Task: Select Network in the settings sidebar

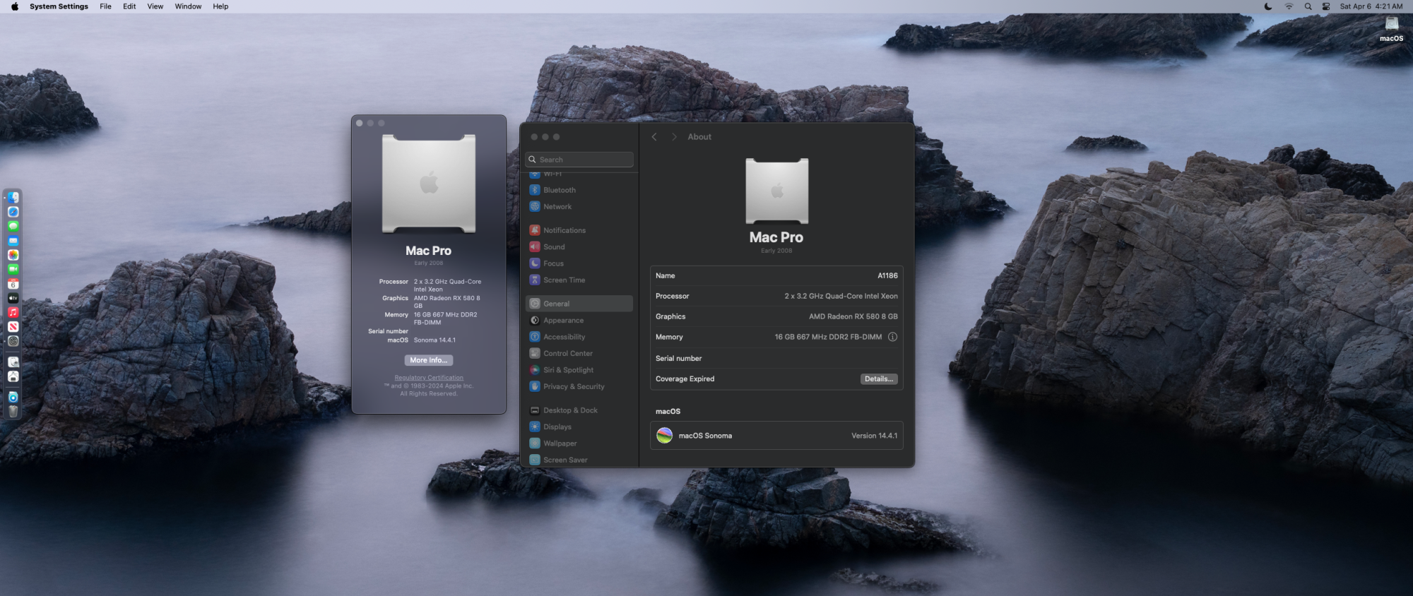Action: pos(557,207)
